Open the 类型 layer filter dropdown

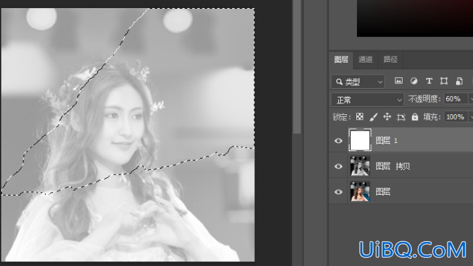[358, 81]
